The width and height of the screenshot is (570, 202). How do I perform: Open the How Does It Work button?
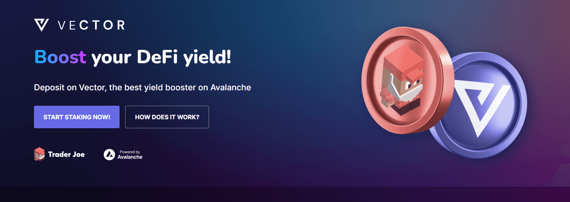(167, 117)
